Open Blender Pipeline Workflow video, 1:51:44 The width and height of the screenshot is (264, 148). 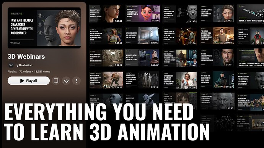pos(106,14)
